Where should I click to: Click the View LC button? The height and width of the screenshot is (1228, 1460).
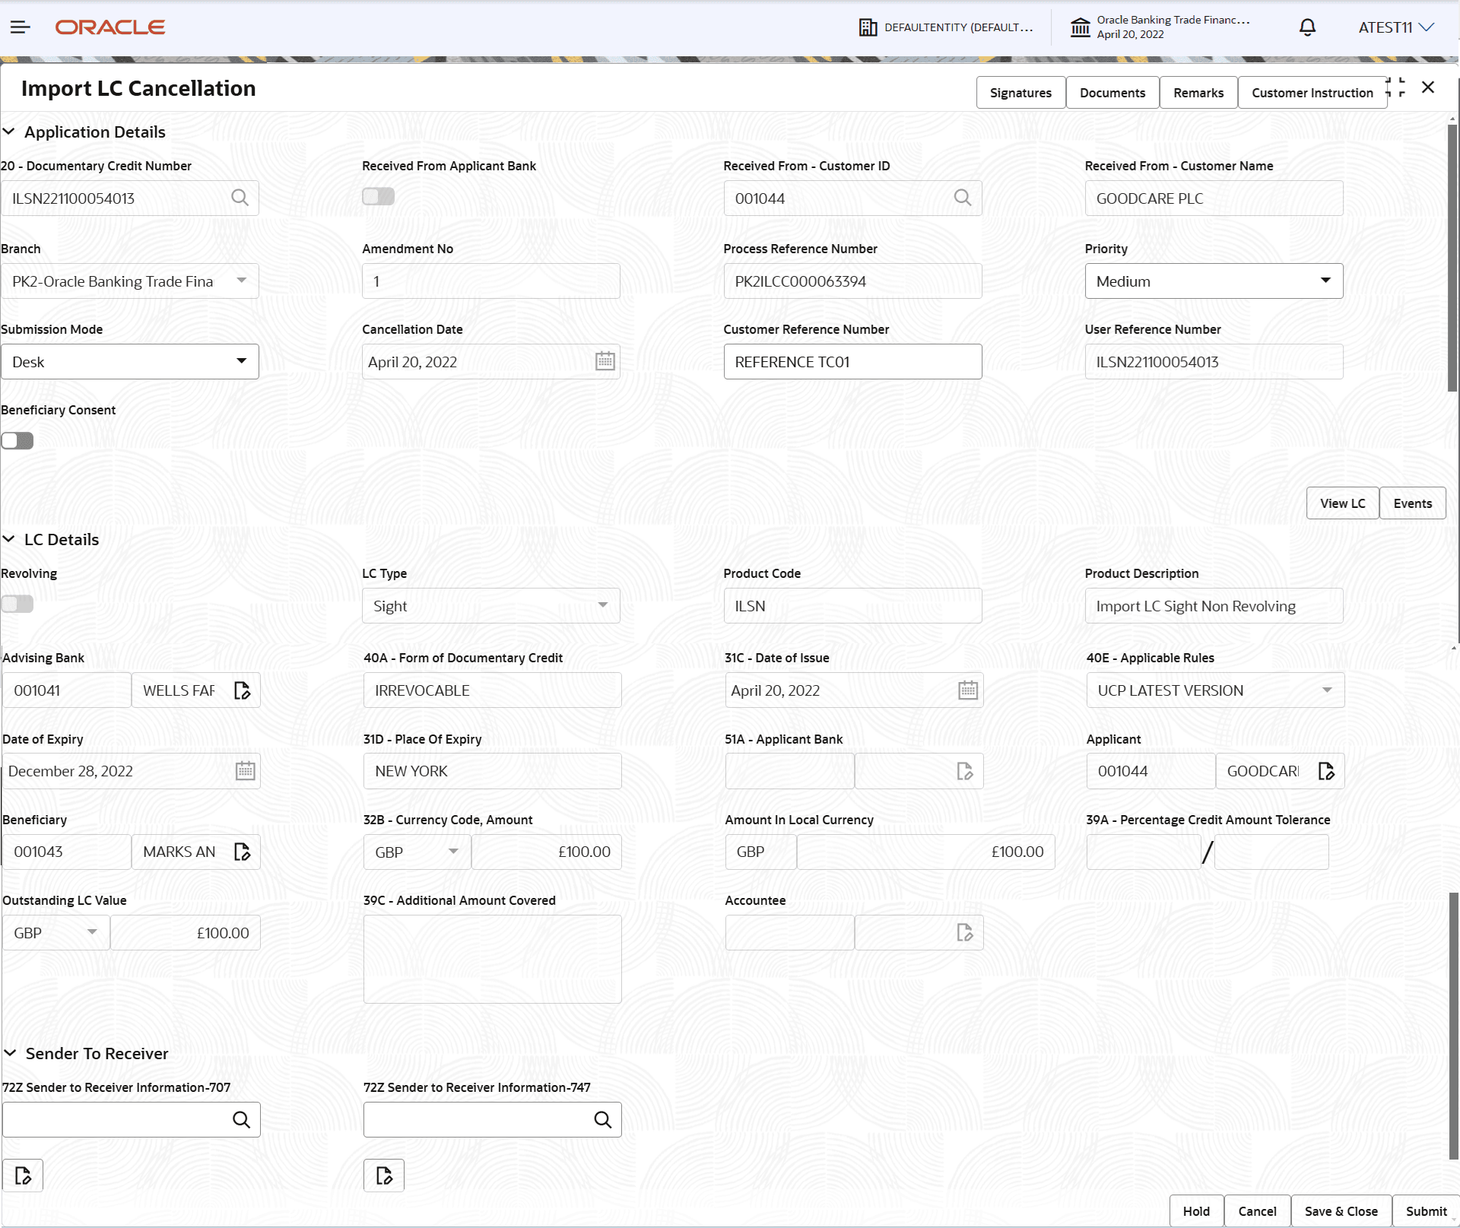(x=1342, y=503)
